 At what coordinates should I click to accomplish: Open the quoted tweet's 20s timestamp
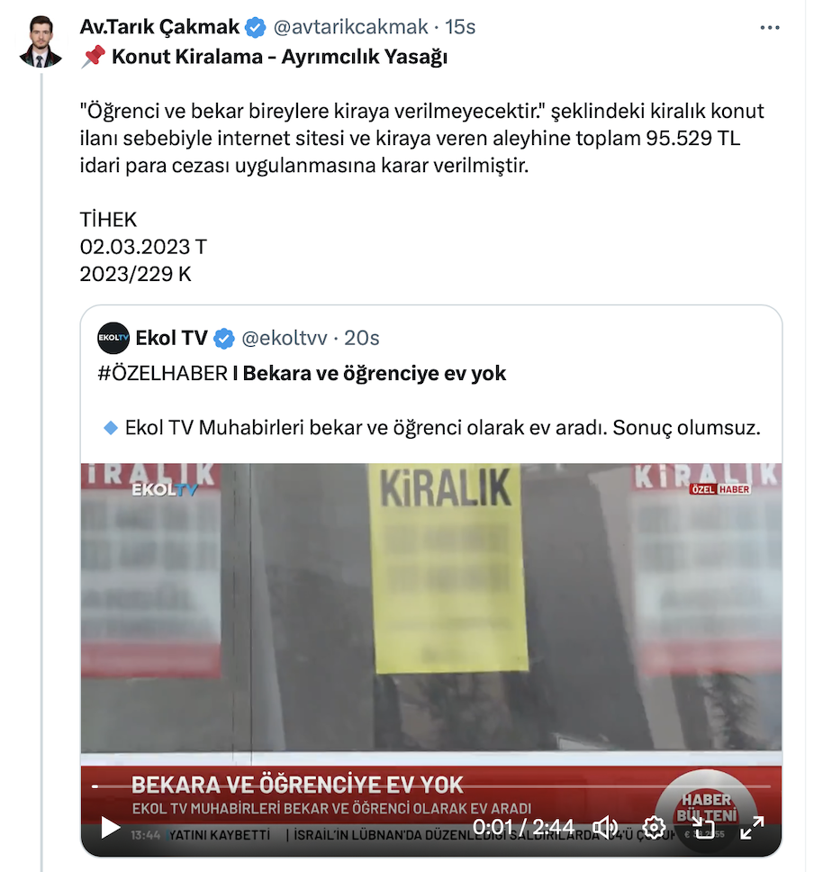pos(362,338)
